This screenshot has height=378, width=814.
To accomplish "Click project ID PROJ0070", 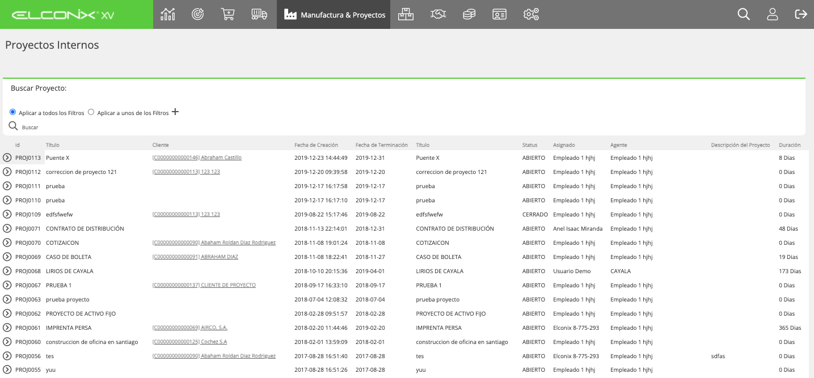I will click(x=28, y=243).
